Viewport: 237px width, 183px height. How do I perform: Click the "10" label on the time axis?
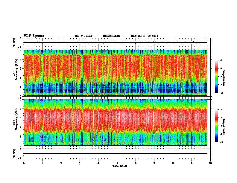click(x=210, y=163)
